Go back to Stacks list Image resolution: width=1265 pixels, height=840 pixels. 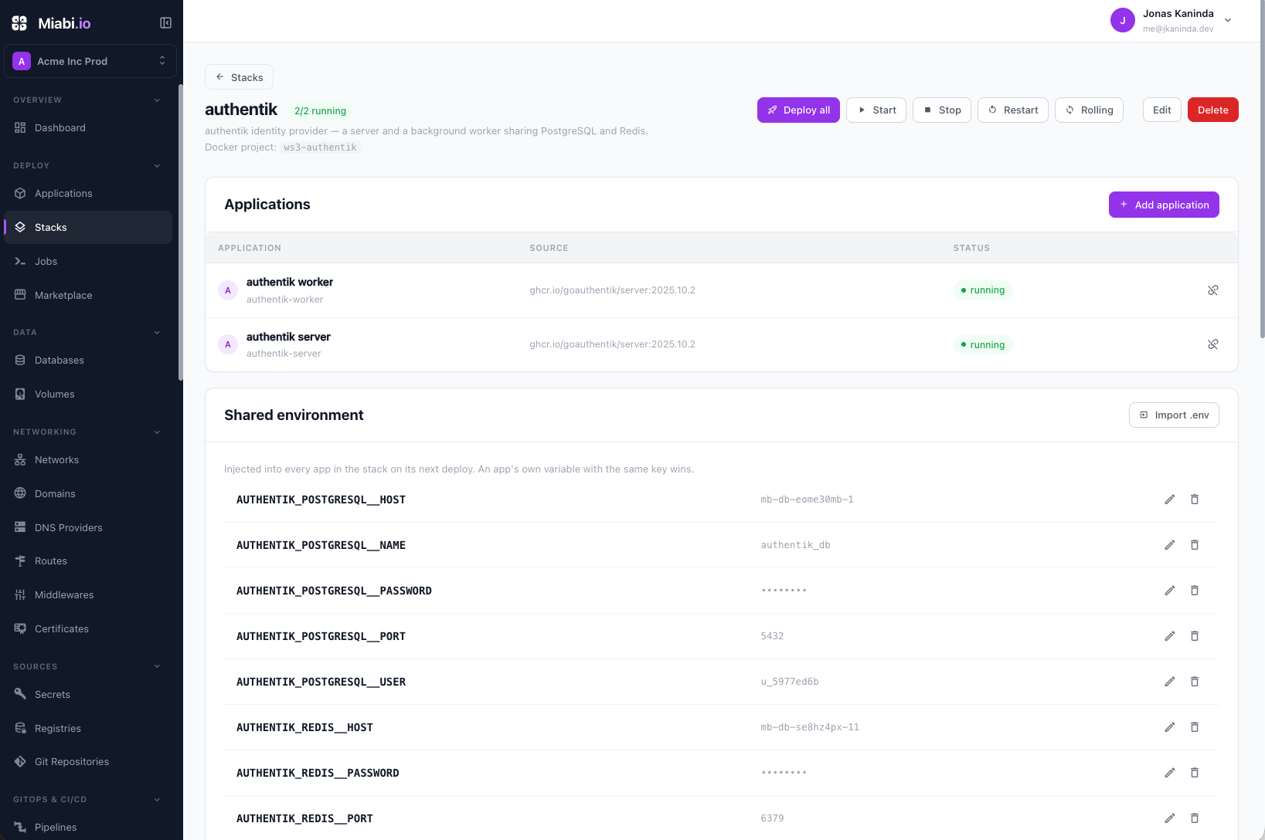(x=239, y=77)
